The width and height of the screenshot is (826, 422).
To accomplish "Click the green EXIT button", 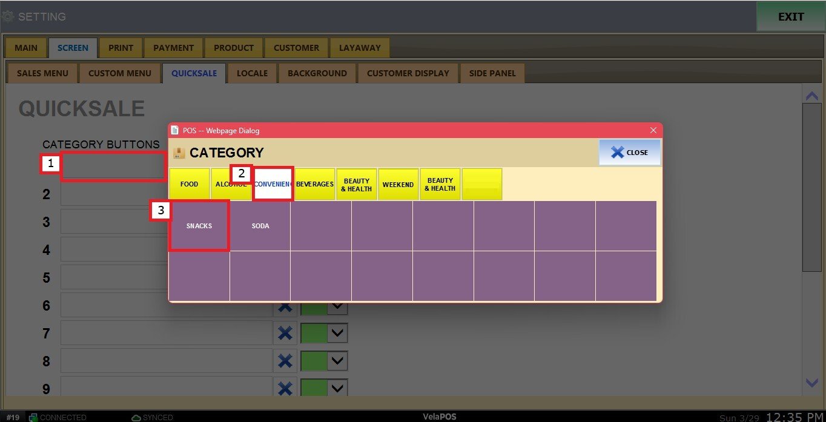I will tap(790, 17).
